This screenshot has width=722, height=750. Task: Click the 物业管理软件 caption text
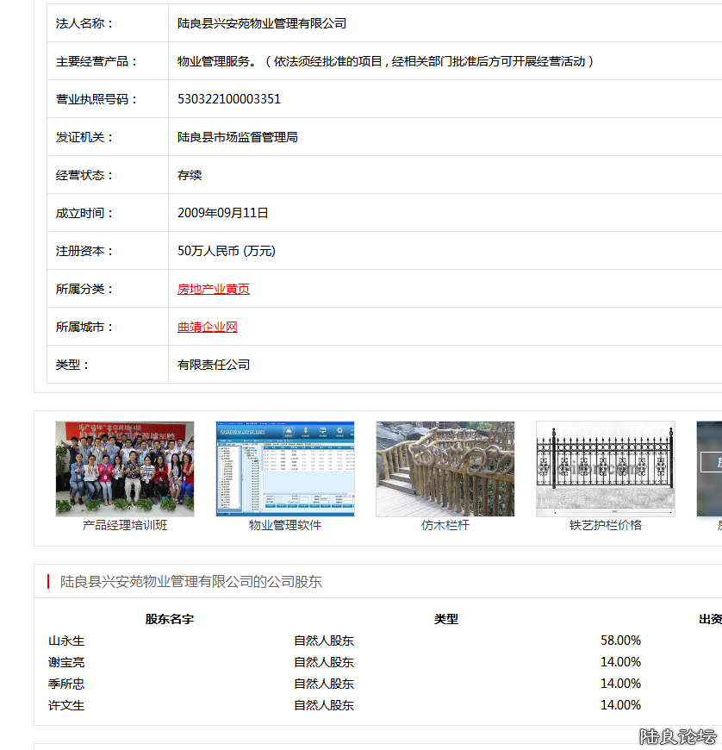(x=285, y=525)
